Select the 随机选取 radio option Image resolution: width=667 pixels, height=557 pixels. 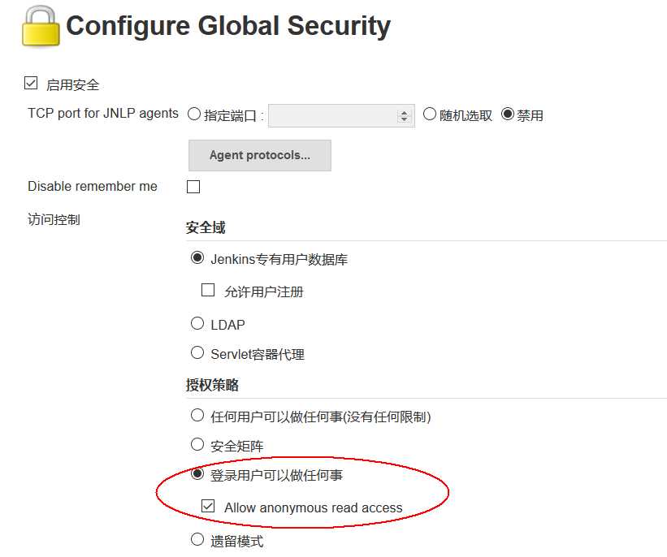430,114
